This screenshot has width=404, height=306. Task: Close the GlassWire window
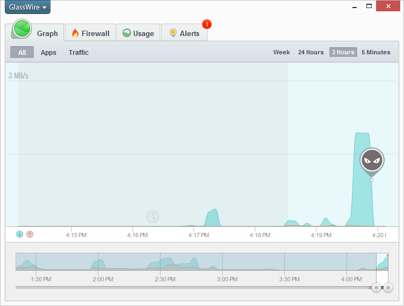tap(388, 6)
